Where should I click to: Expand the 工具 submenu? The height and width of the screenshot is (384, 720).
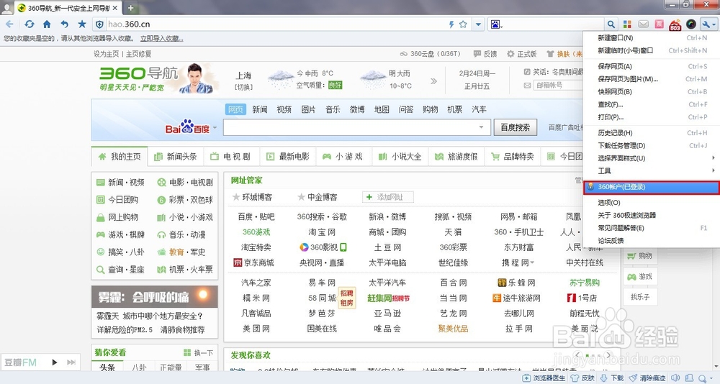651,170
